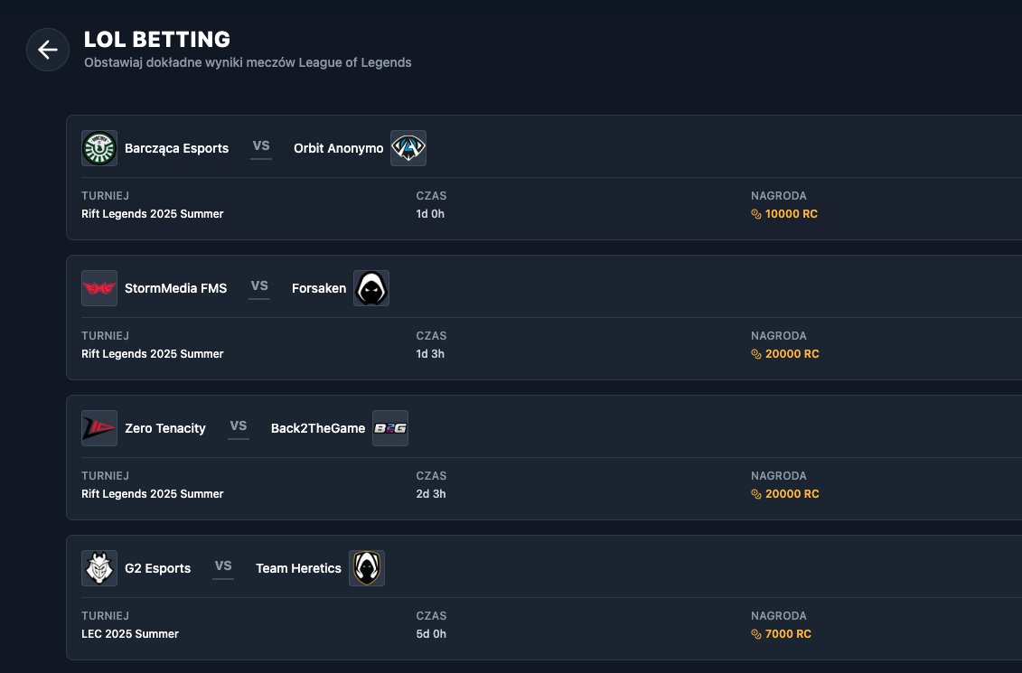Open the G2 Esports samurai logo

(x=99, y=568)
